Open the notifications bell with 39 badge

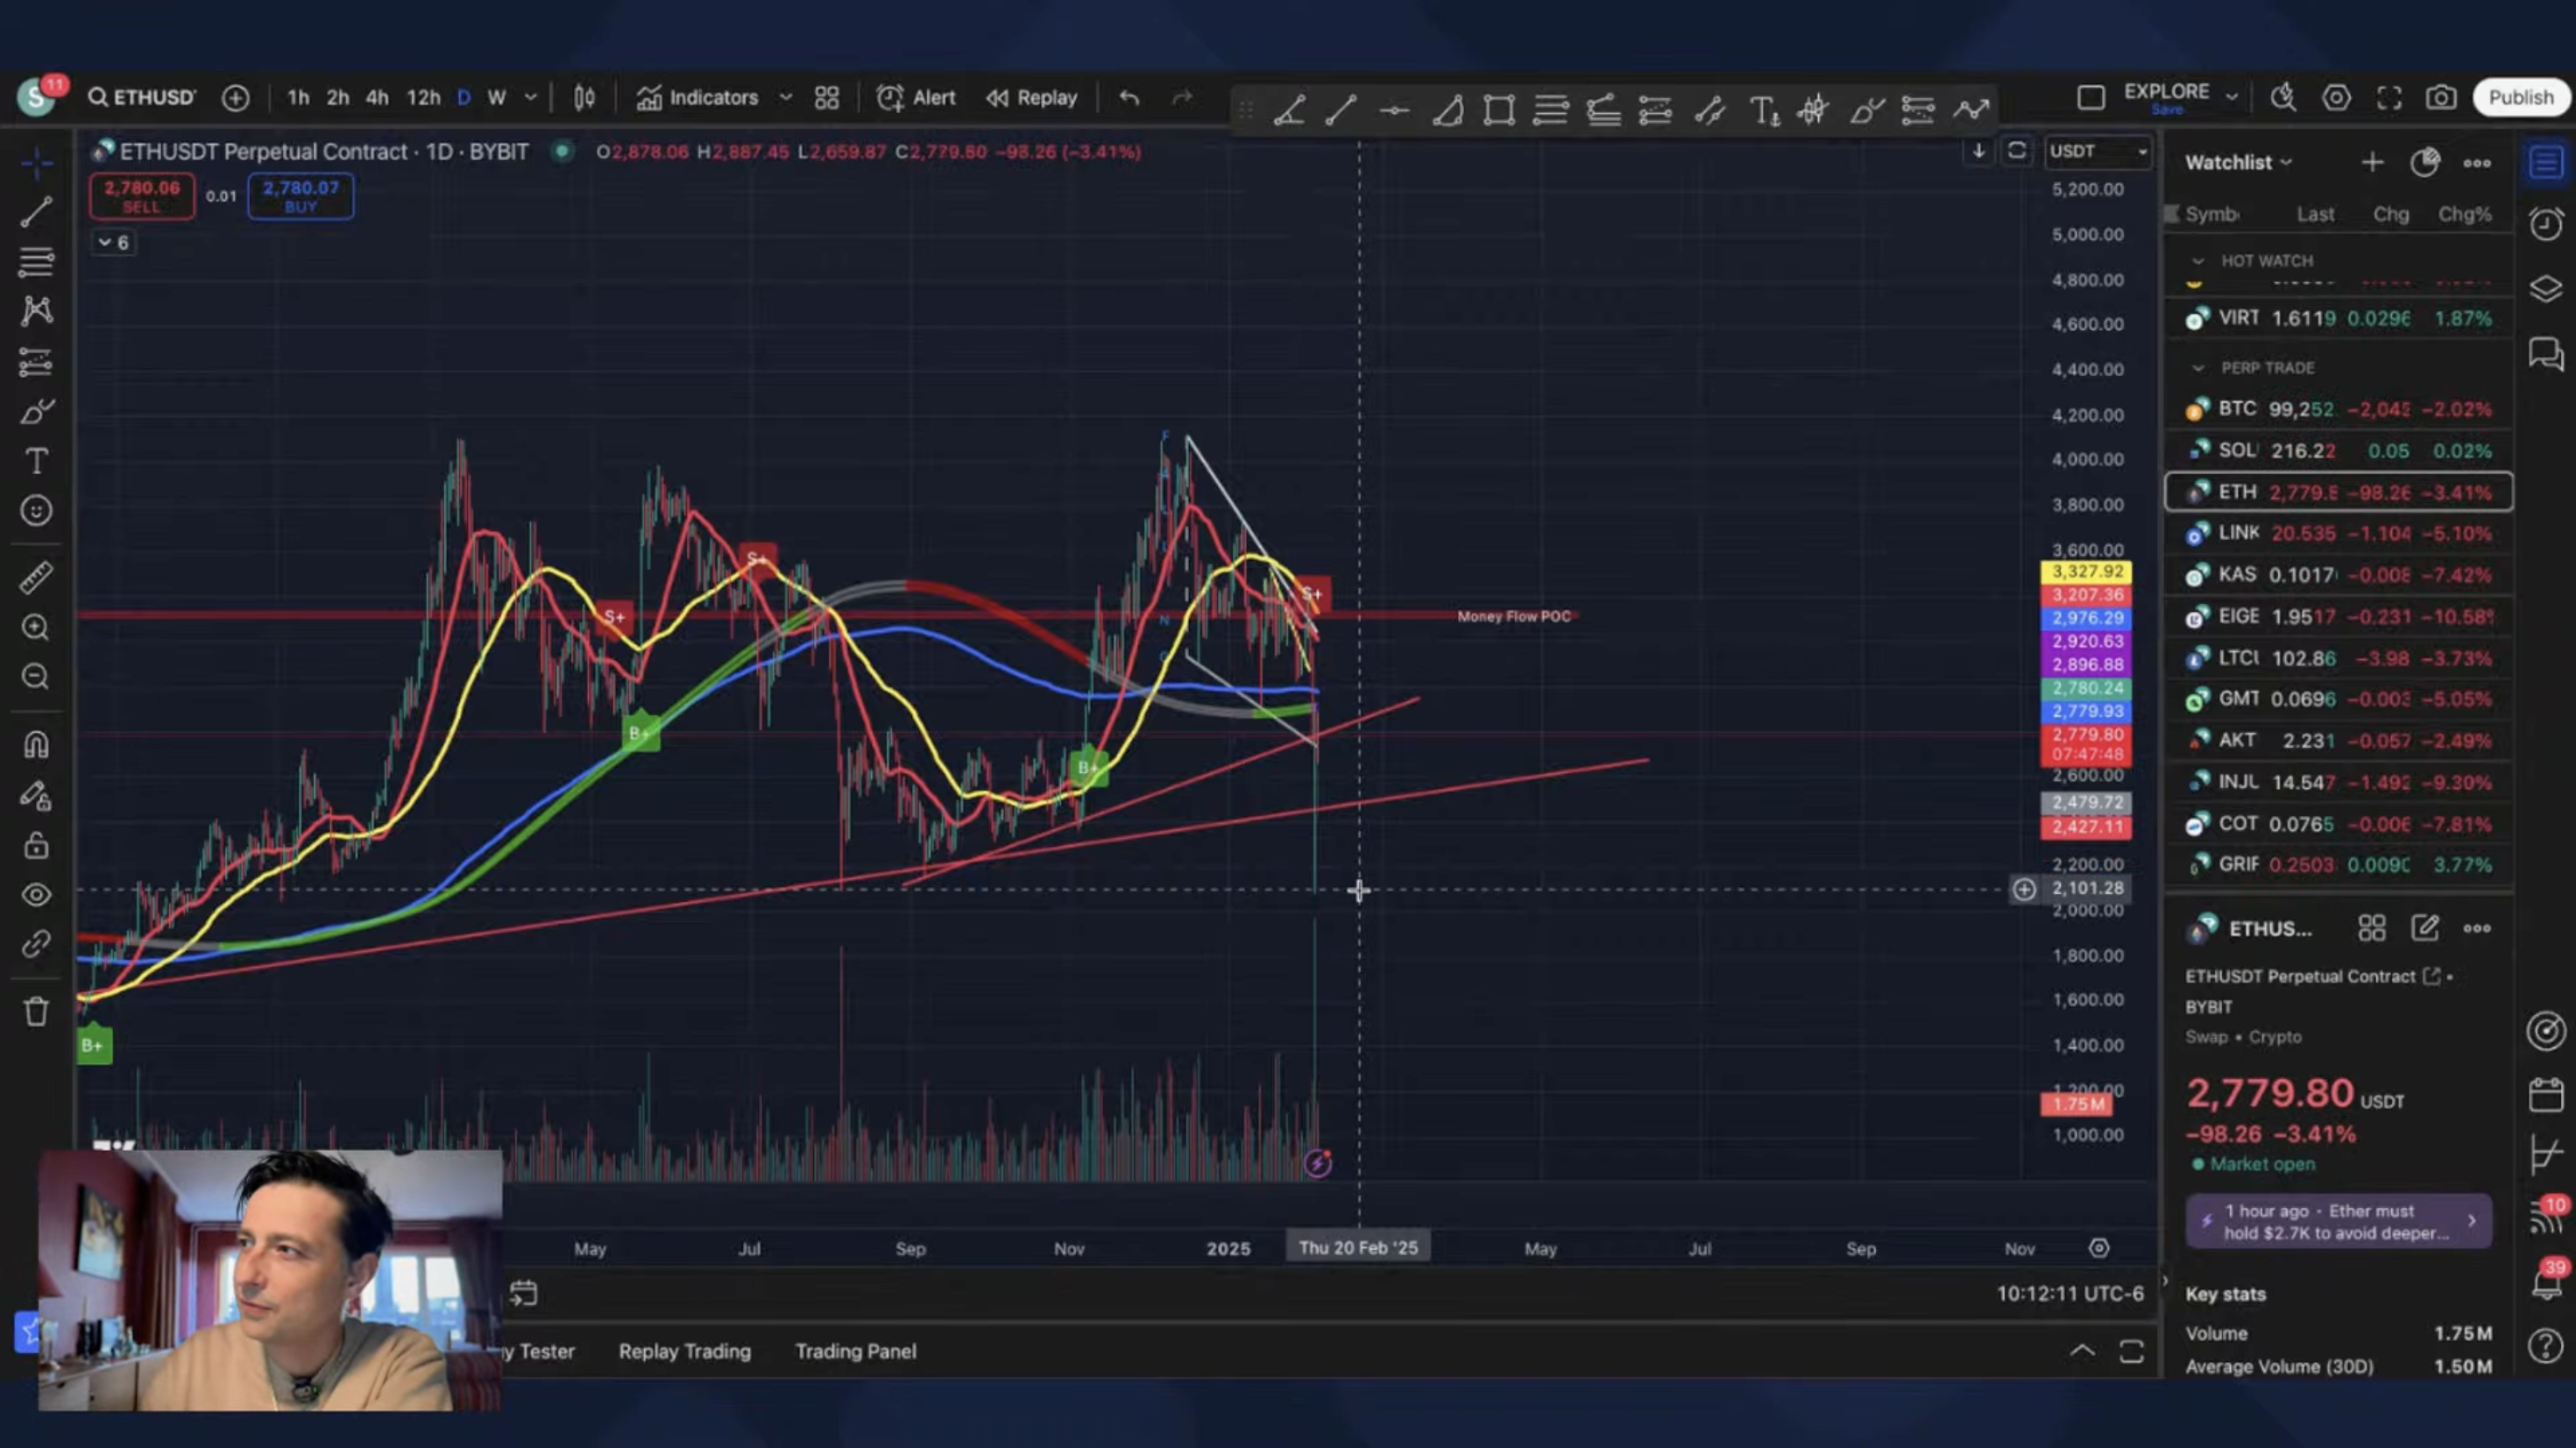click(2546, 1281)
